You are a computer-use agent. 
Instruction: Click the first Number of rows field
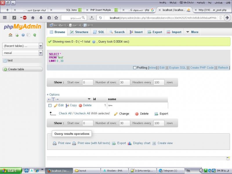125,82
